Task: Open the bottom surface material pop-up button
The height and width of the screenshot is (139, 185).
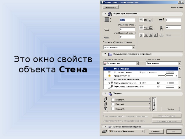Action: (131, 109)
